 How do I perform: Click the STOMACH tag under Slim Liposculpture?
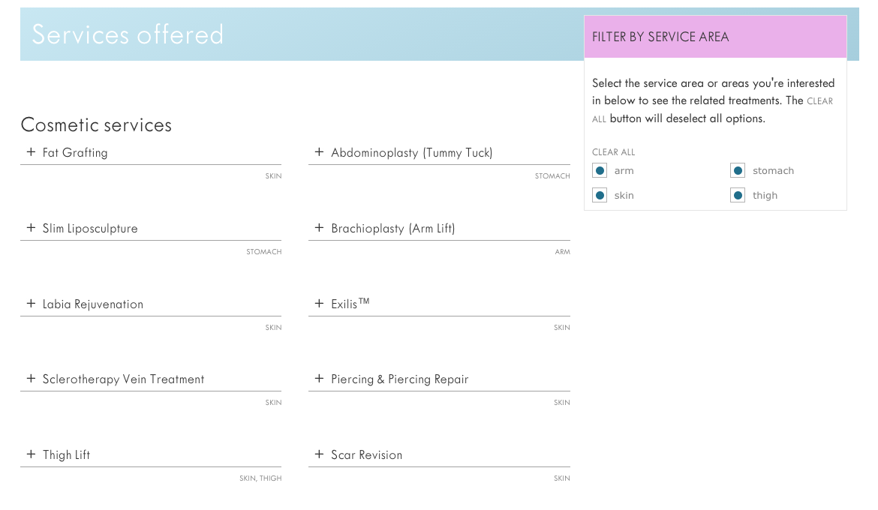click(x=264, y=252)
